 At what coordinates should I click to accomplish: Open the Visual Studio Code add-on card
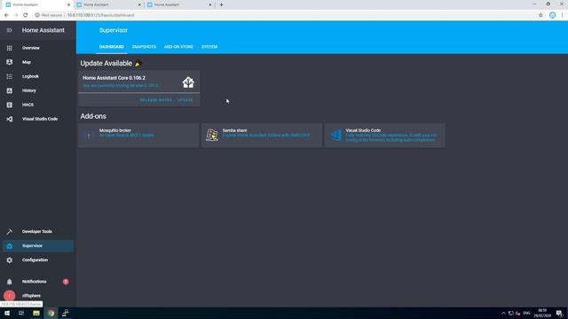click(x=384, y=136)
